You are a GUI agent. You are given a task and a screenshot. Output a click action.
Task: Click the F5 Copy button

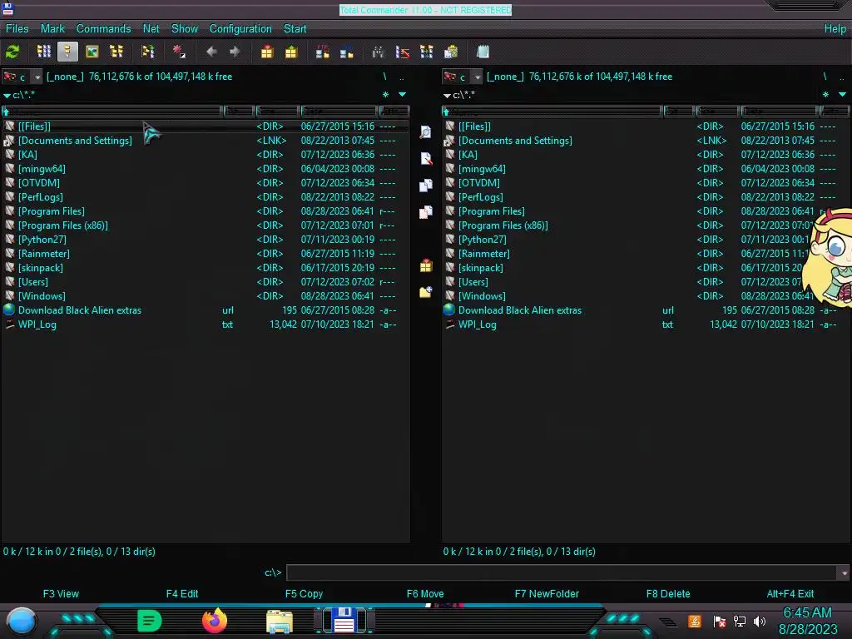point(304,594)
